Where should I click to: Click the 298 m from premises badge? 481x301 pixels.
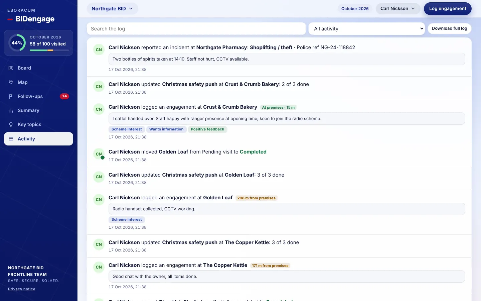tap(257, 198)
